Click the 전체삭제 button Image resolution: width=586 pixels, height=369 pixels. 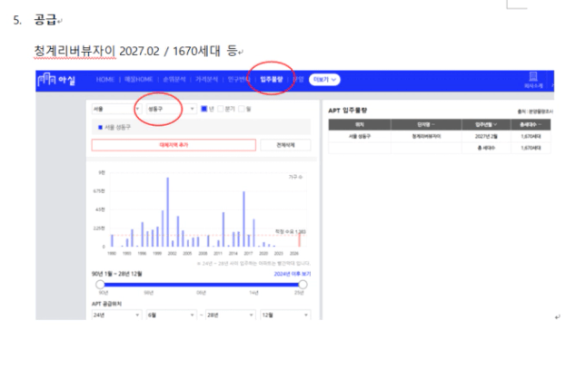(x=285, y=145)
